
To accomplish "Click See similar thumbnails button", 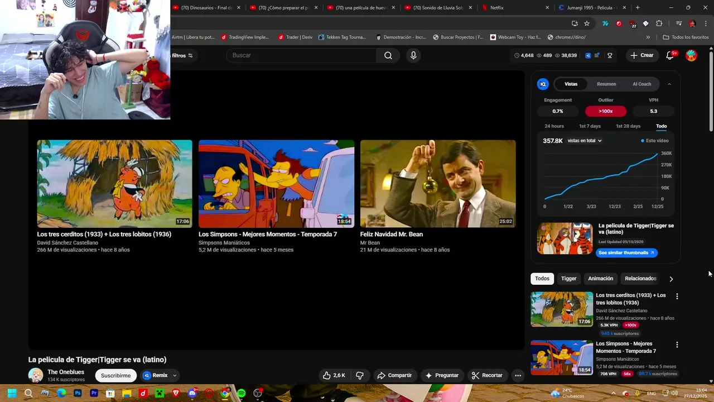I will 626,253.
